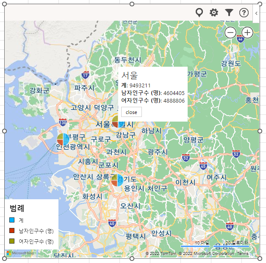Open the filter funnel icon

click(229, 13)
